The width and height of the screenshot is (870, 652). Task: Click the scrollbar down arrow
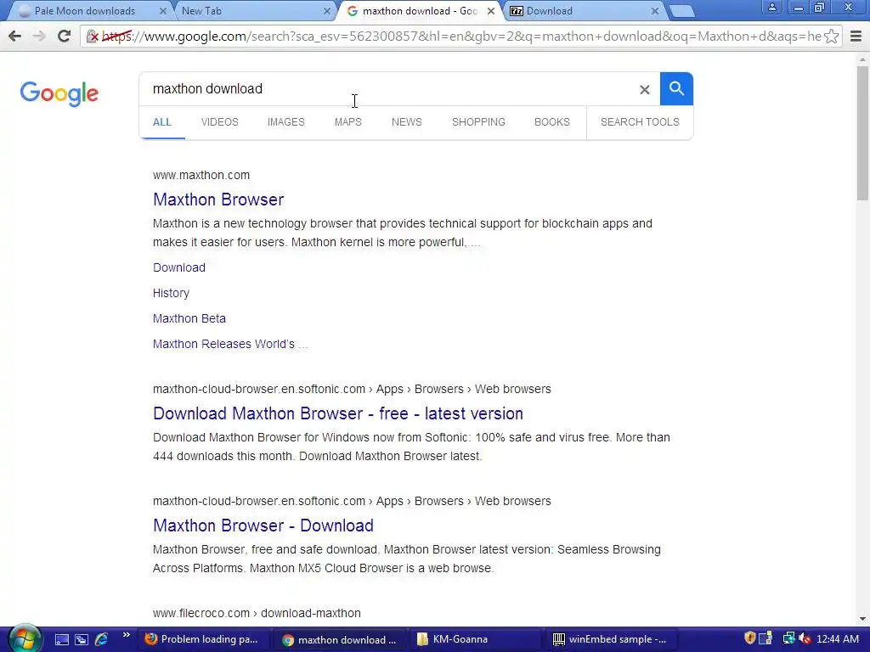pos(862,619)
